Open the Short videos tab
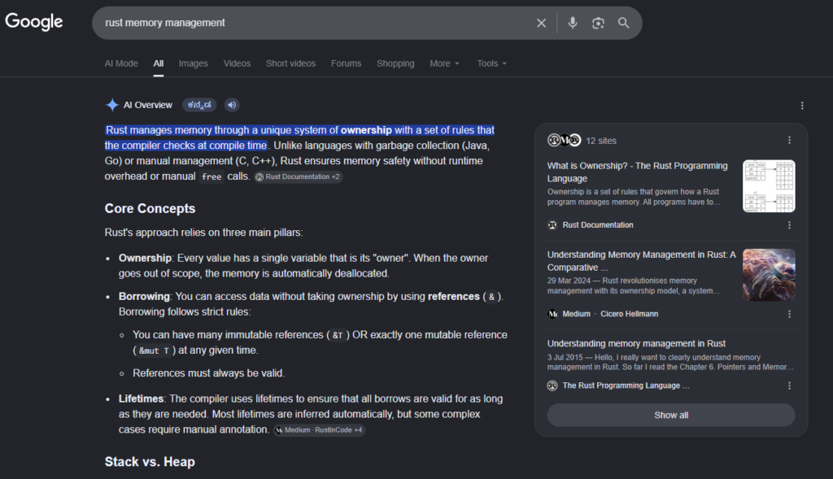 290,63
